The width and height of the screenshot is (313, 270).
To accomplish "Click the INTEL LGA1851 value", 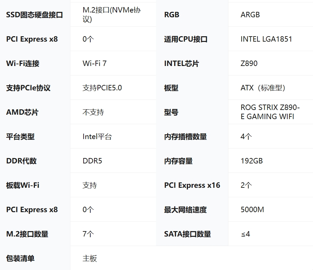I will [x=266, y=39].
